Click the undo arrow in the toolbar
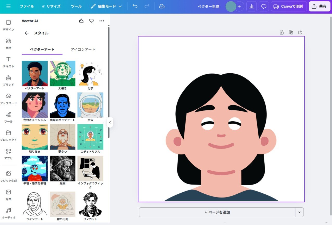The width and height of the screenshot is (332, 225). pyautogui.click(x=135, y=6)
